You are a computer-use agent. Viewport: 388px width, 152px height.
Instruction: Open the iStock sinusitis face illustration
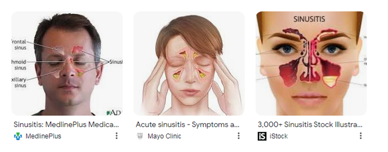coord(311,63)
